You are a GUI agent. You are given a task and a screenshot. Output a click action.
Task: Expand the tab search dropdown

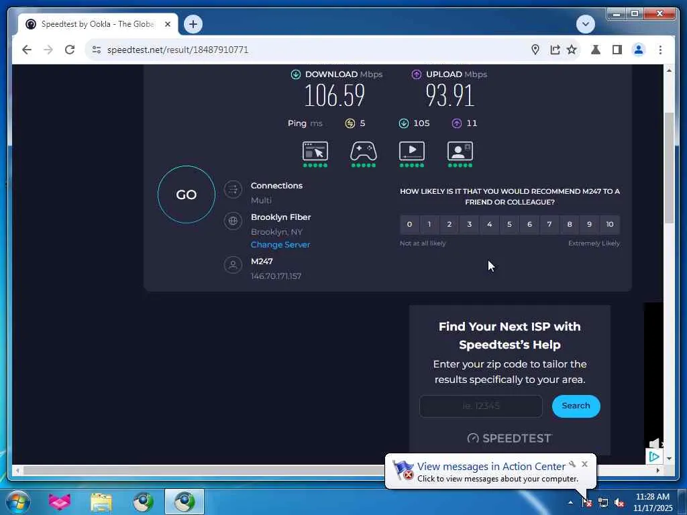(585, 24)
